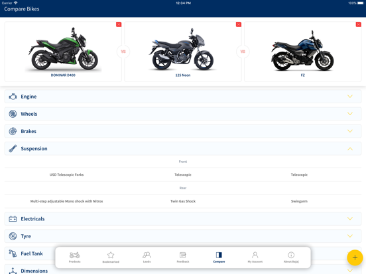
Task: Remove 125 Neon from comparison
Action: point(239,24)
